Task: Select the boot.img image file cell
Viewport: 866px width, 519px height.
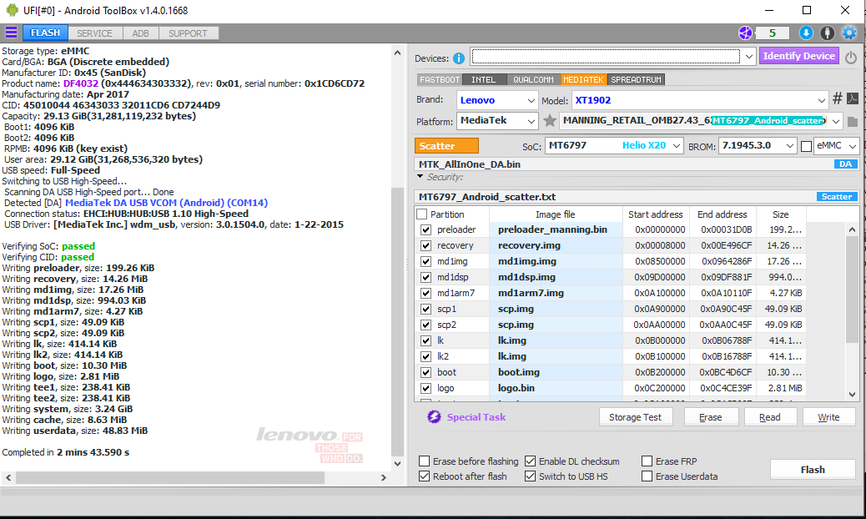Action: tap(556, 373)
